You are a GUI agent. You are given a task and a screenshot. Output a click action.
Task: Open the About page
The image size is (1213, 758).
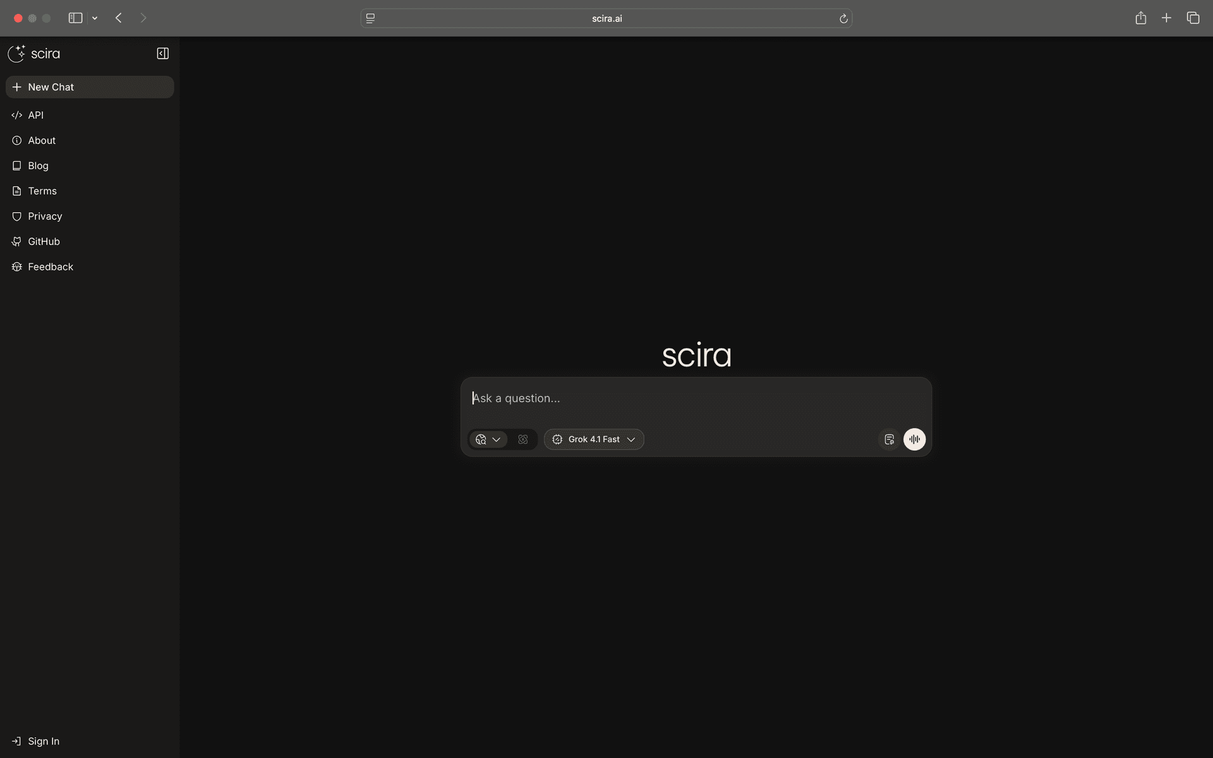(x=42, y=140)
